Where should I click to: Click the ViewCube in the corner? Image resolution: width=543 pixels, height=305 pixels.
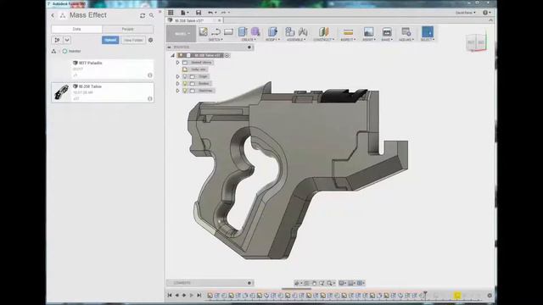click(476, 42)
